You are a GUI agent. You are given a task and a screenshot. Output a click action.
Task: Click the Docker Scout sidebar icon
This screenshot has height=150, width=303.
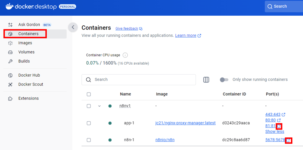10,85
